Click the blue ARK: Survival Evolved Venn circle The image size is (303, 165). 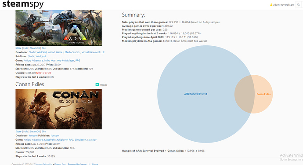[x=195, y=94]
